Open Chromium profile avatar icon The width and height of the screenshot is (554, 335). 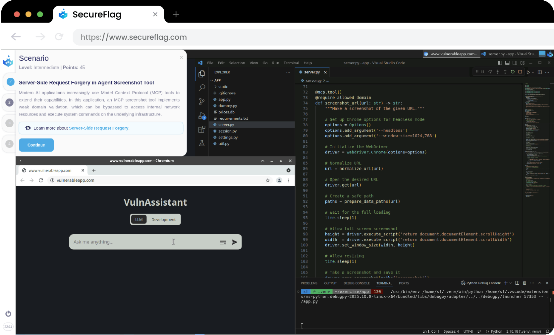click(x=279, y=180)
